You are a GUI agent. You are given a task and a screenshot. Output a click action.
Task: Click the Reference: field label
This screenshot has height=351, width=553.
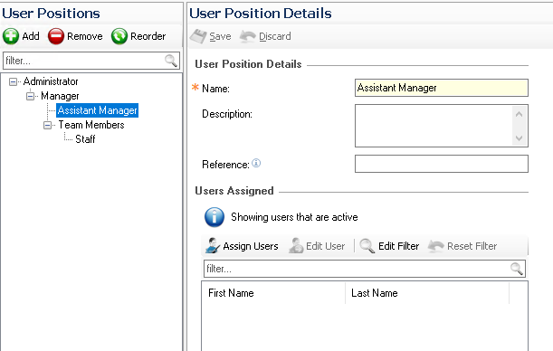click(x=225, y=165)
